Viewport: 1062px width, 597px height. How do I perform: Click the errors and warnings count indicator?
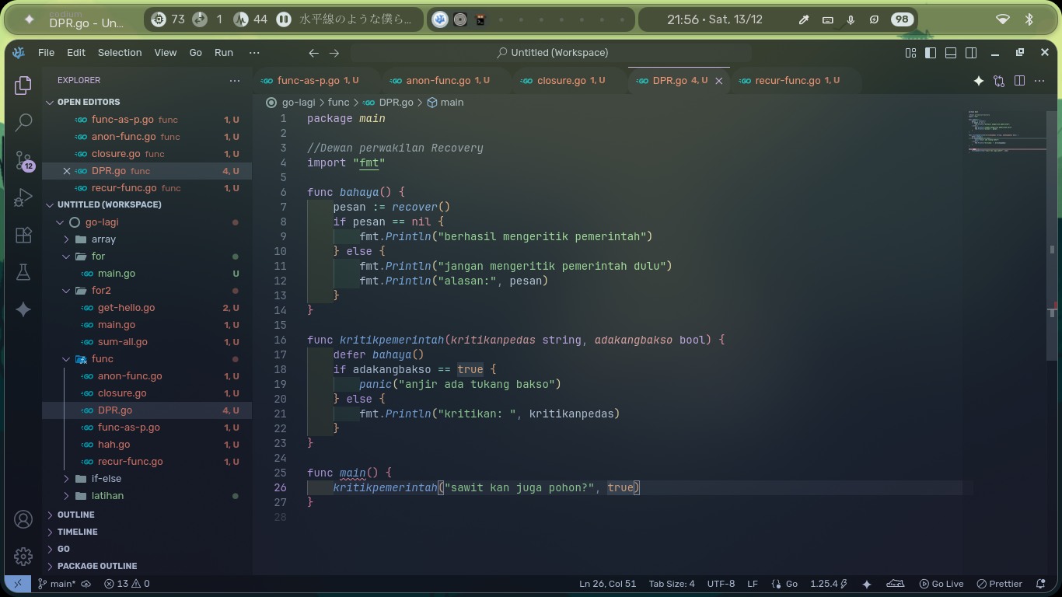(127, 584)
